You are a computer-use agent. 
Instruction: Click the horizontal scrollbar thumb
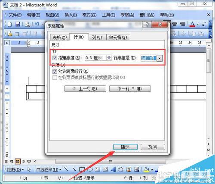[111, 162]
